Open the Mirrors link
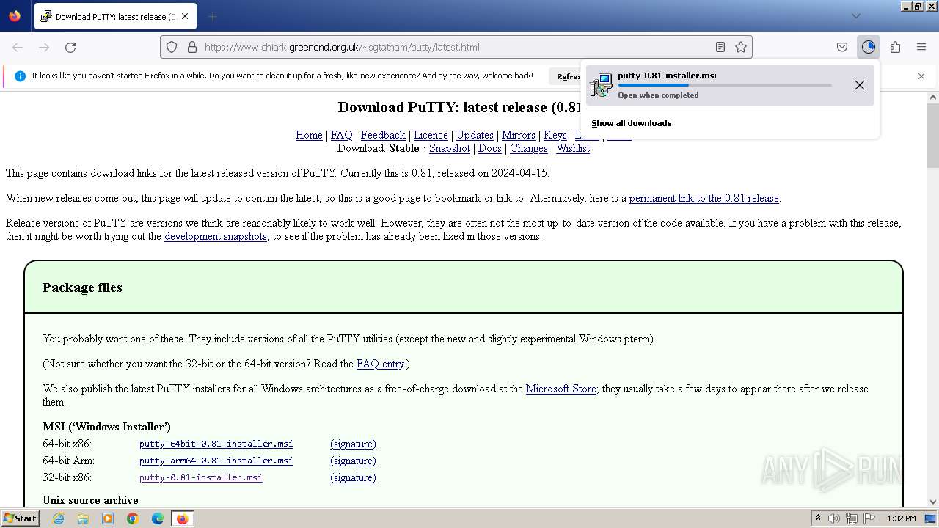The height and width of the screenshot is (528, 939). click(x=518, y=135)
